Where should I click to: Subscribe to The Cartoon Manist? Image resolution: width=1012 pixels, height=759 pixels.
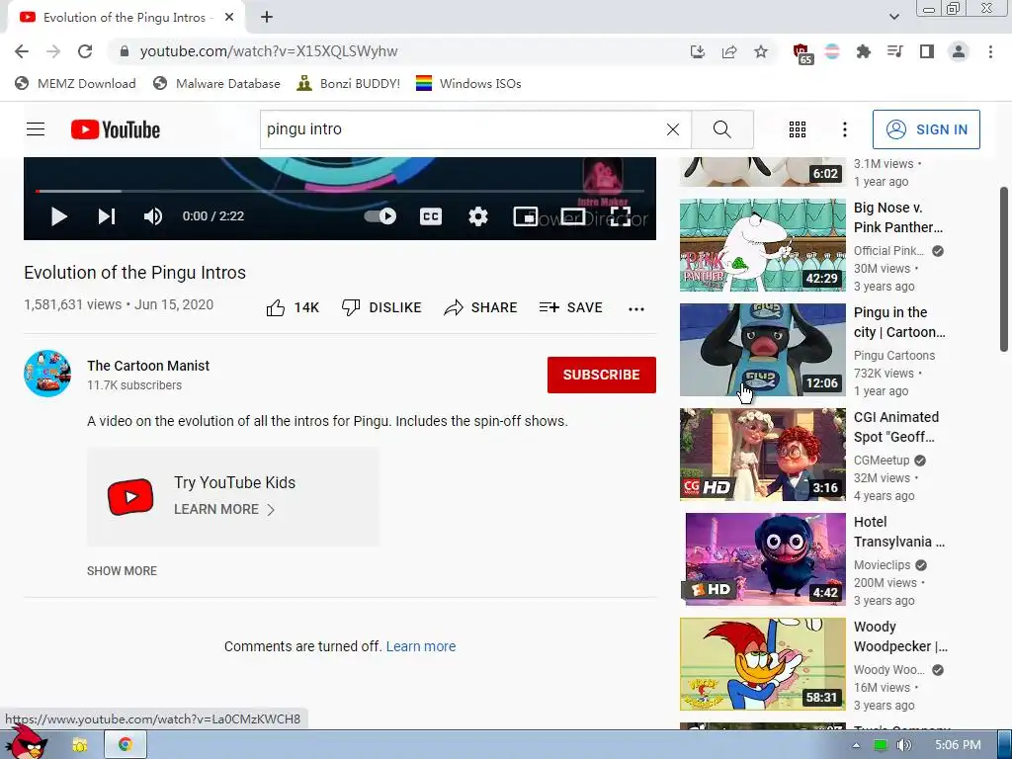click(602, 375)
